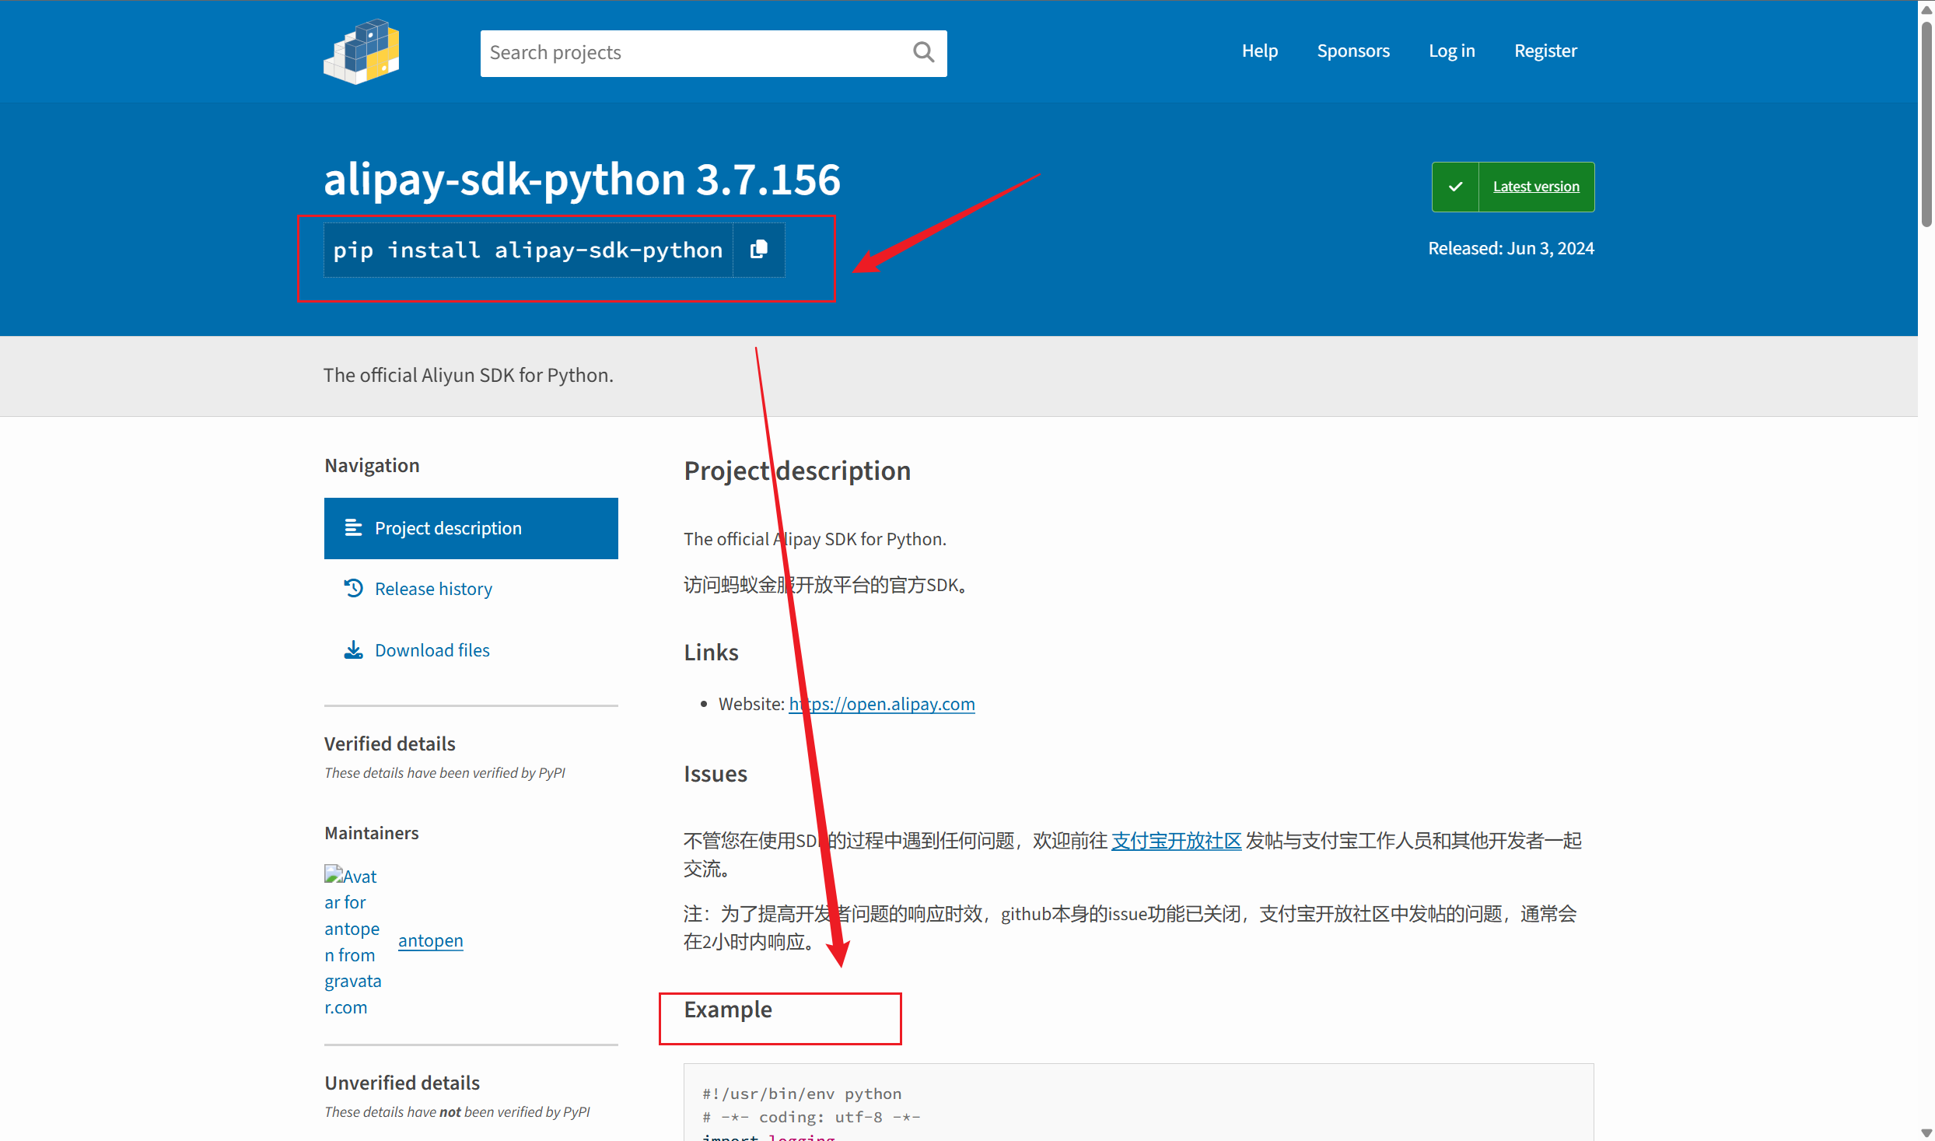Open the Sponsors page link

click(x=1352, y=51)
